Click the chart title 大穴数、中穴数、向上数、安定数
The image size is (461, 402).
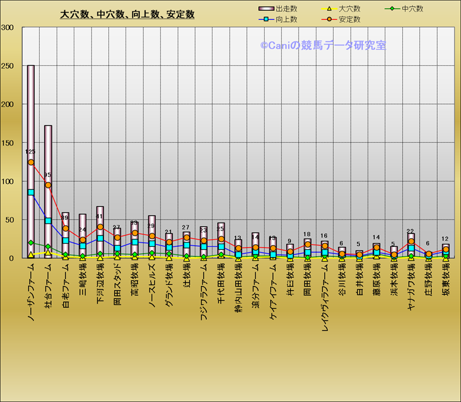click(127, 14)
